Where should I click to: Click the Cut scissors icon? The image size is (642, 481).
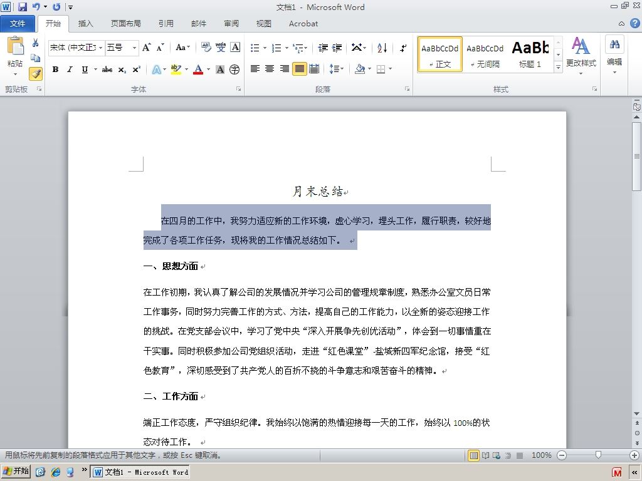click(x=36, y=43)
